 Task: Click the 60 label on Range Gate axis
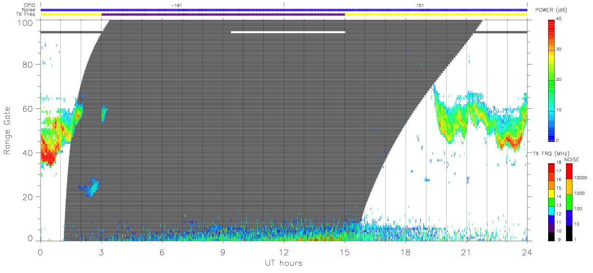pos(28,108)
